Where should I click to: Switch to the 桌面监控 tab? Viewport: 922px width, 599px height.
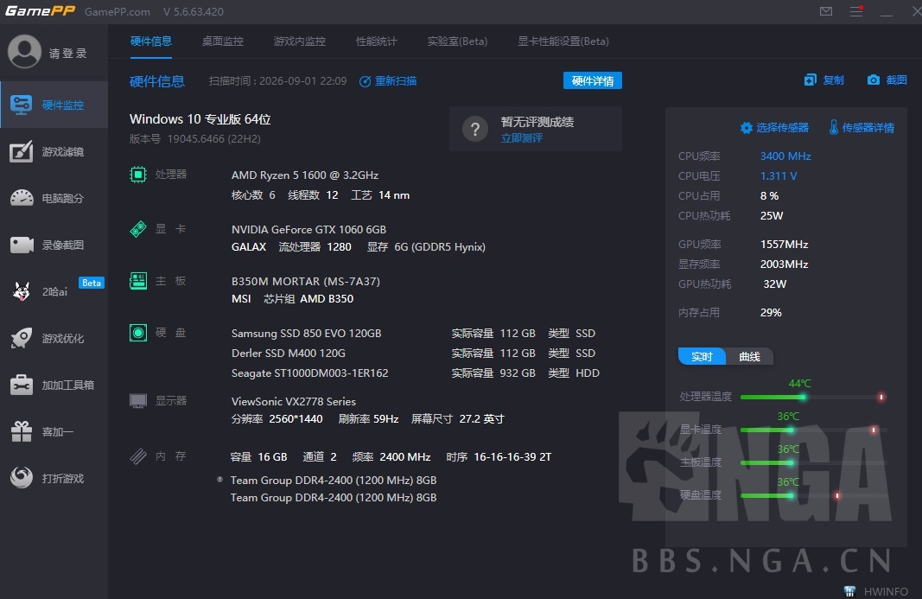tap(223, 41)
